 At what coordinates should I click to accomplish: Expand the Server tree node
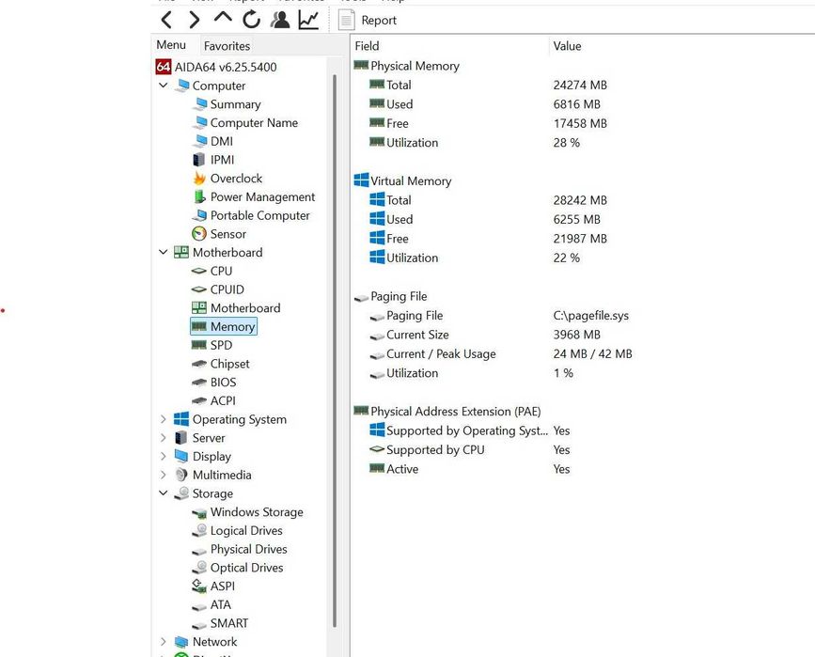click(164, 438)
